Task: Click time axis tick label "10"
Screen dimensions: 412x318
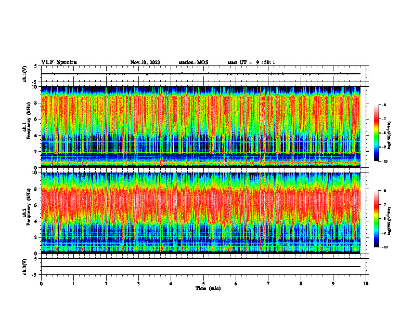Action: tap(366, 284)
